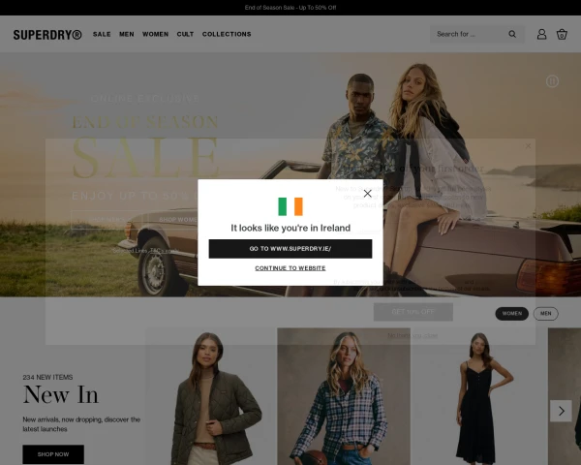Click the End of Season Sale announcement
The image size is (581, 465).
pos(290,8)
